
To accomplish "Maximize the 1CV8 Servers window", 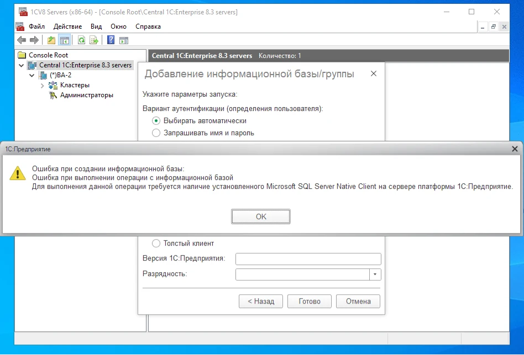I will coord(471,12).
